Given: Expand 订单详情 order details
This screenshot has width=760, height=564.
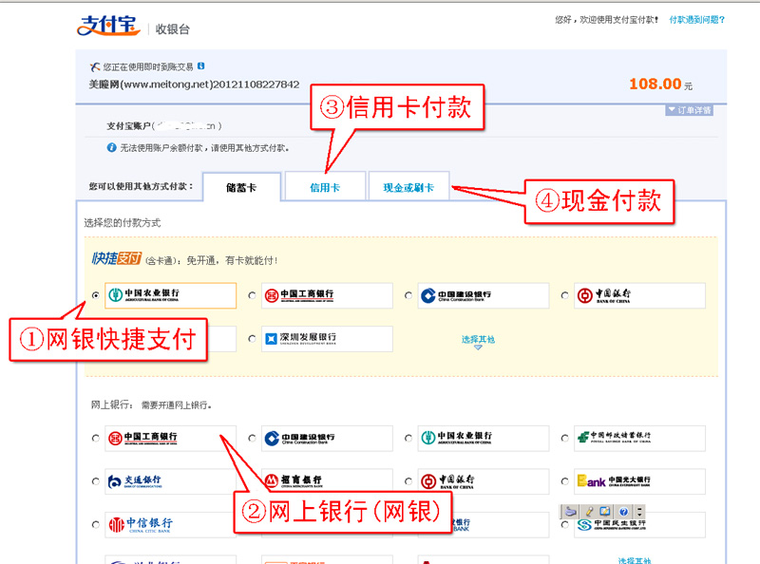Looking at the screenshot, I should click(689, 110).
